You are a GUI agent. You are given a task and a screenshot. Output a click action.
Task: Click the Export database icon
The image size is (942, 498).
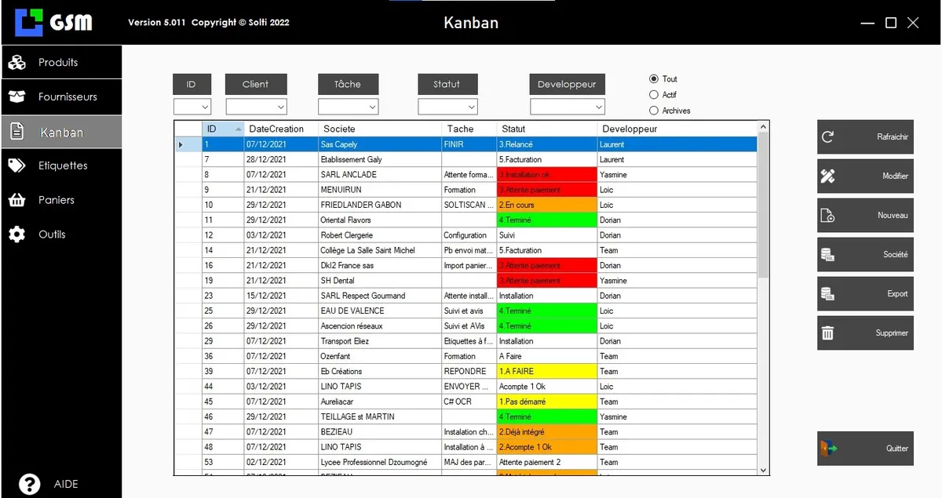(x=827, y=293)
